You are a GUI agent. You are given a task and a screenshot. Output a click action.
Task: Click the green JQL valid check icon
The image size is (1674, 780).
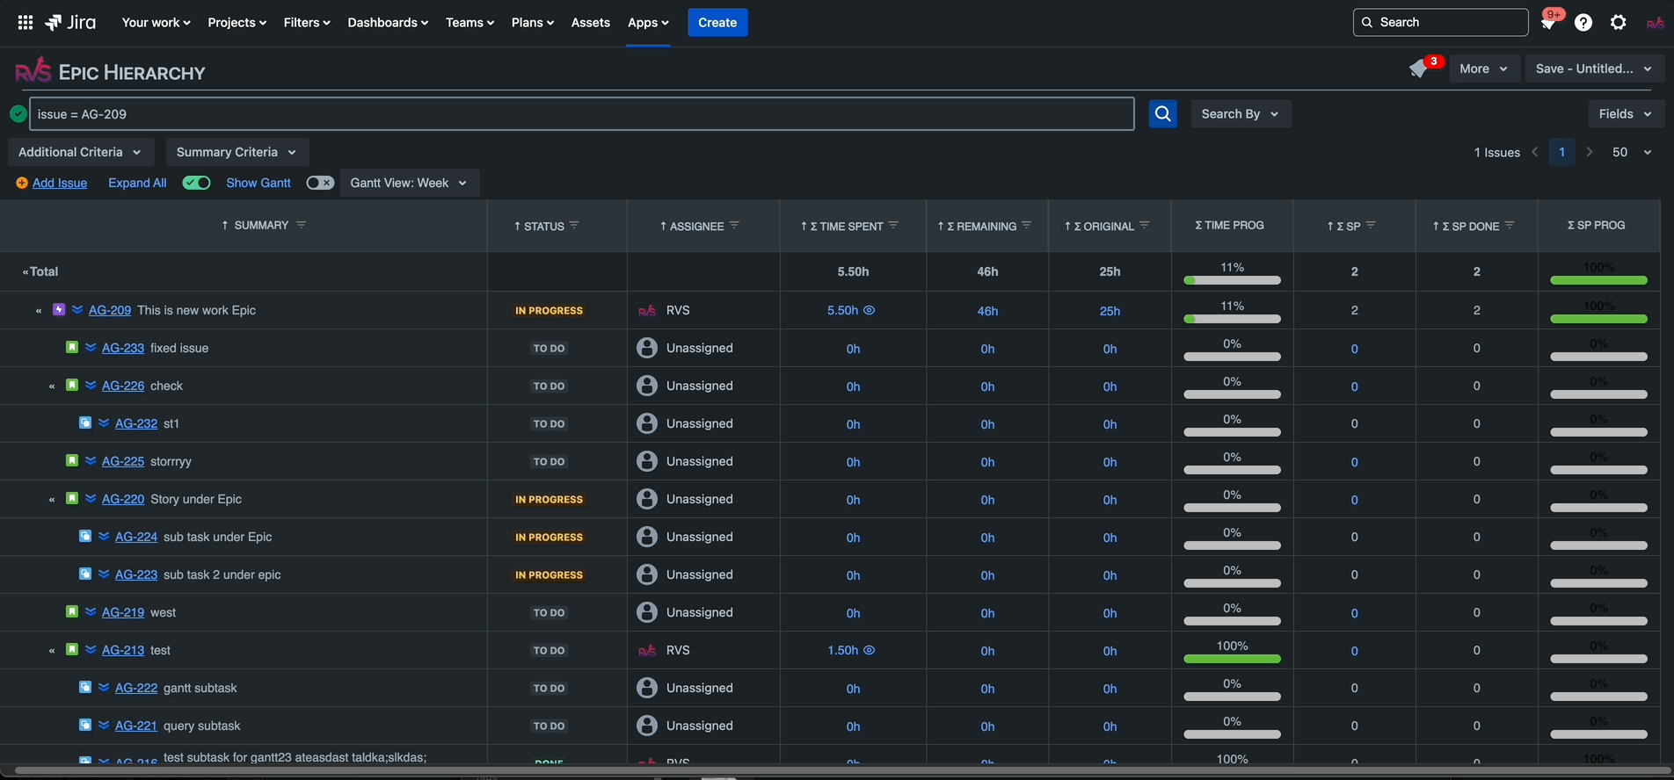[18, 113]
